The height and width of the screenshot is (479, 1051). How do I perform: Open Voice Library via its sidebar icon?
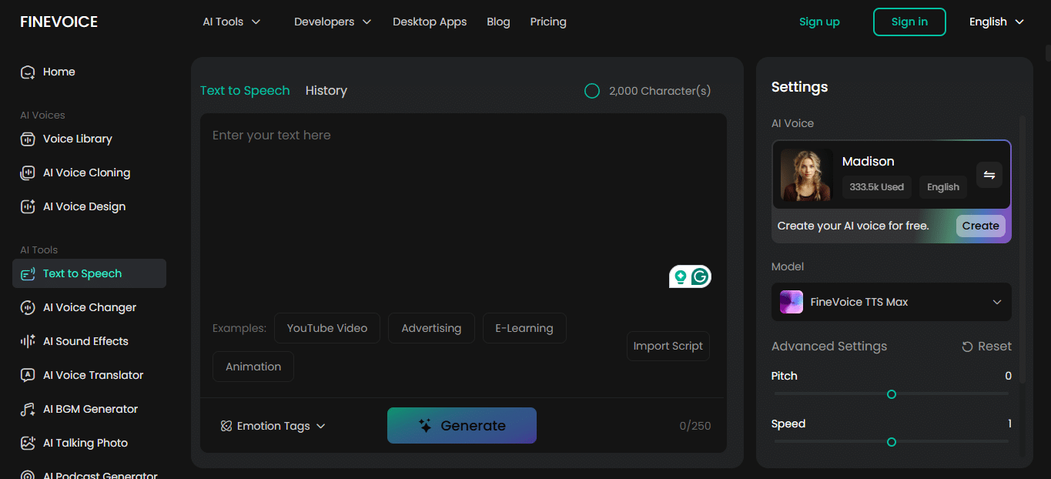click(x=28, y=139)
